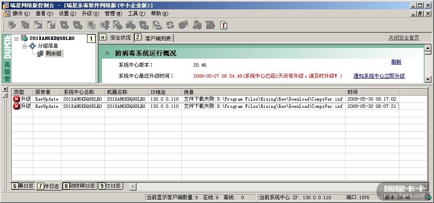Viewport: 434px width, 203px height.
Task: Sort by the 系统中心名称 column header
Action: click(x=83, y=92)
